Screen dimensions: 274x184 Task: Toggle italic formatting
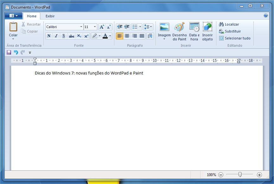pyautogui.click(x=56, y=36)
